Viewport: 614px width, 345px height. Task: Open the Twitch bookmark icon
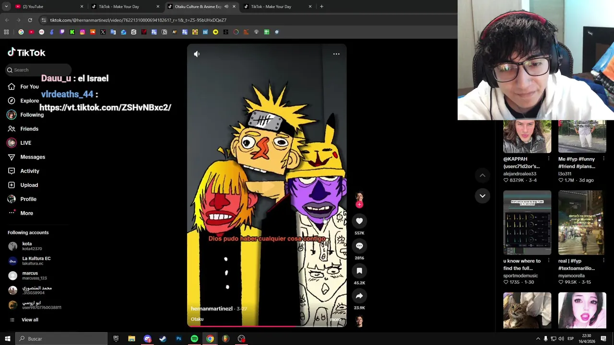[62, 32]
